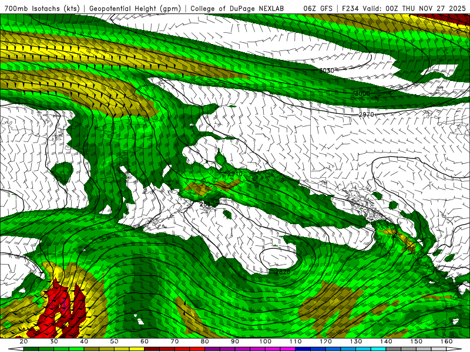470x352 pixels.
Task: Click the 140 kts scale label
Action: tap(386, 341)
